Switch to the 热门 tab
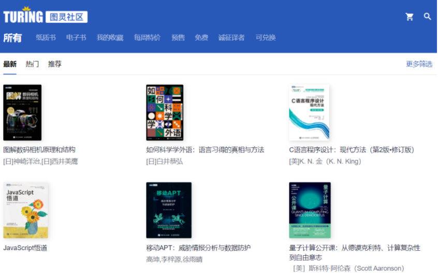 [32, 64]
